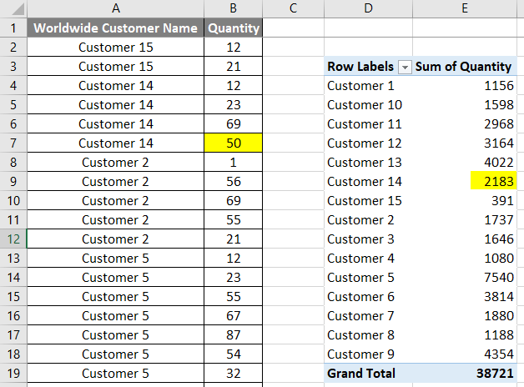Select Customer 2 pivot row label
This screenshot has width=524, height=387.
[x=360, y=220]
